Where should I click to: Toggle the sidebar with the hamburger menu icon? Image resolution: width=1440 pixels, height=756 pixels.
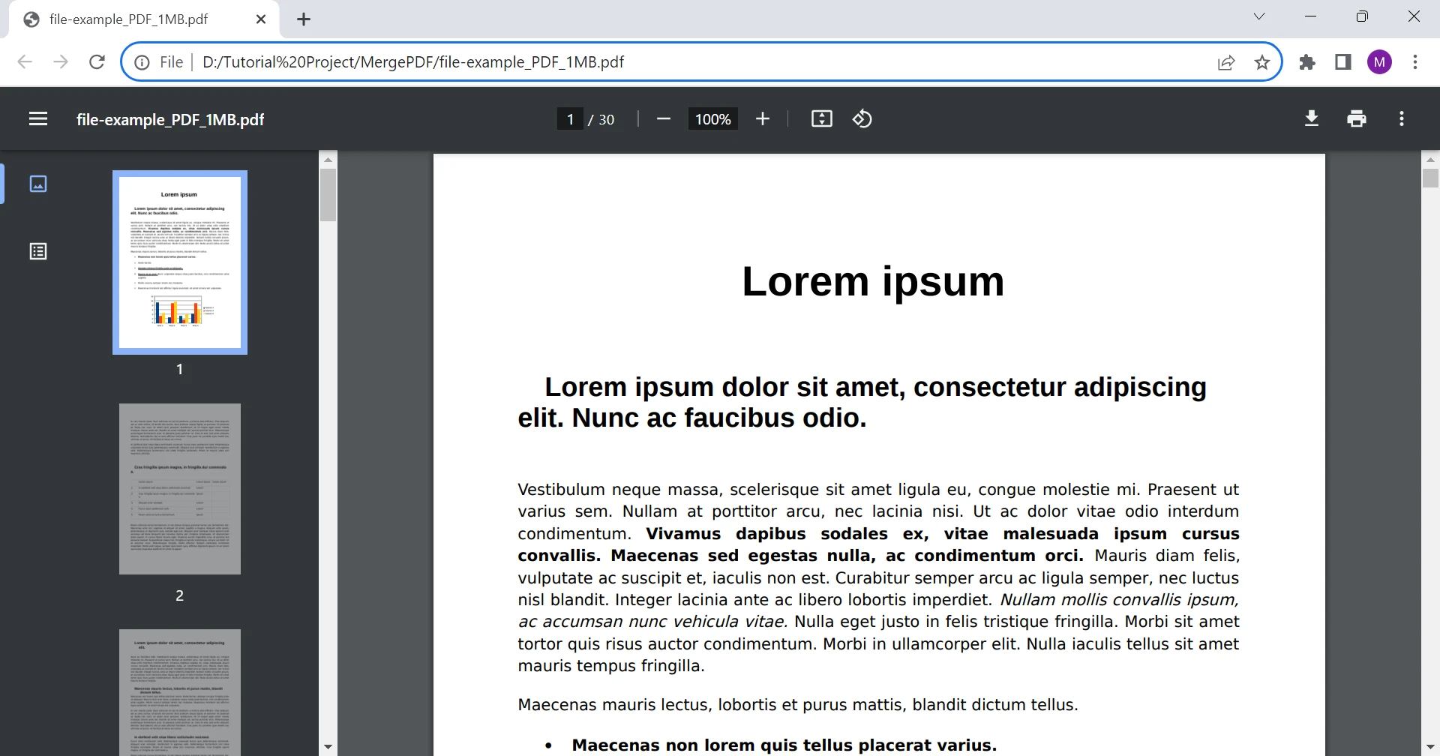pos(38,119)
